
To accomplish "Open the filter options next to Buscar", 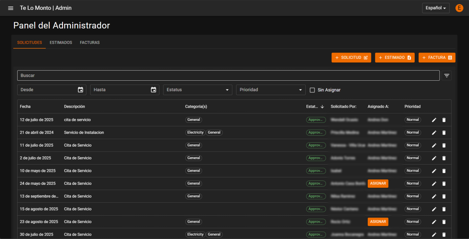I will point(446,75).
